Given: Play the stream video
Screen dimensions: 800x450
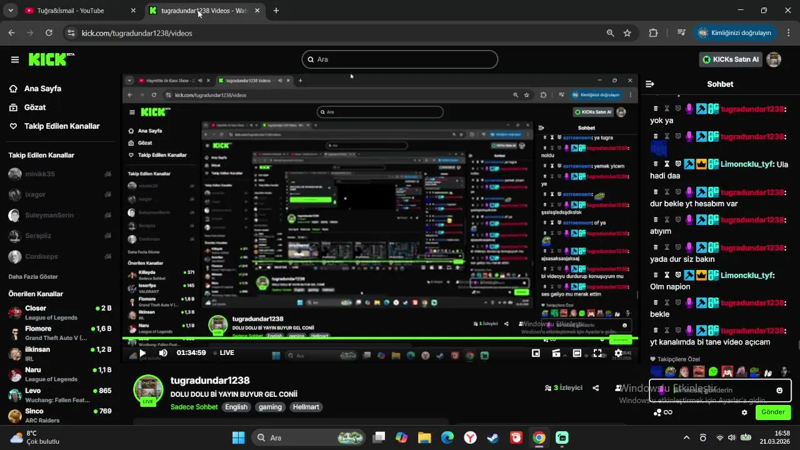Looking at the screenshot, I should tap(142, 352).
